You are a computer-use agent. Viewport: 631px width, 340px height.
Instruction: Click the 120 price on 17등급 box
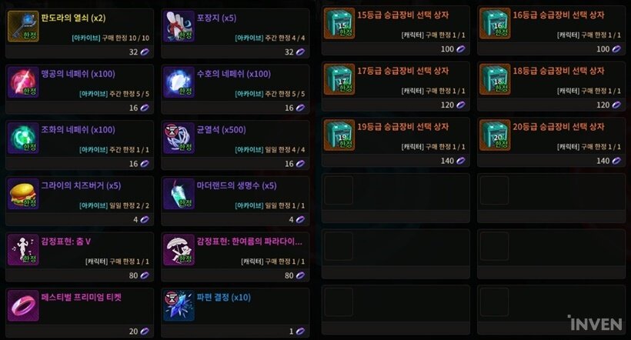(x=447, y=105)
